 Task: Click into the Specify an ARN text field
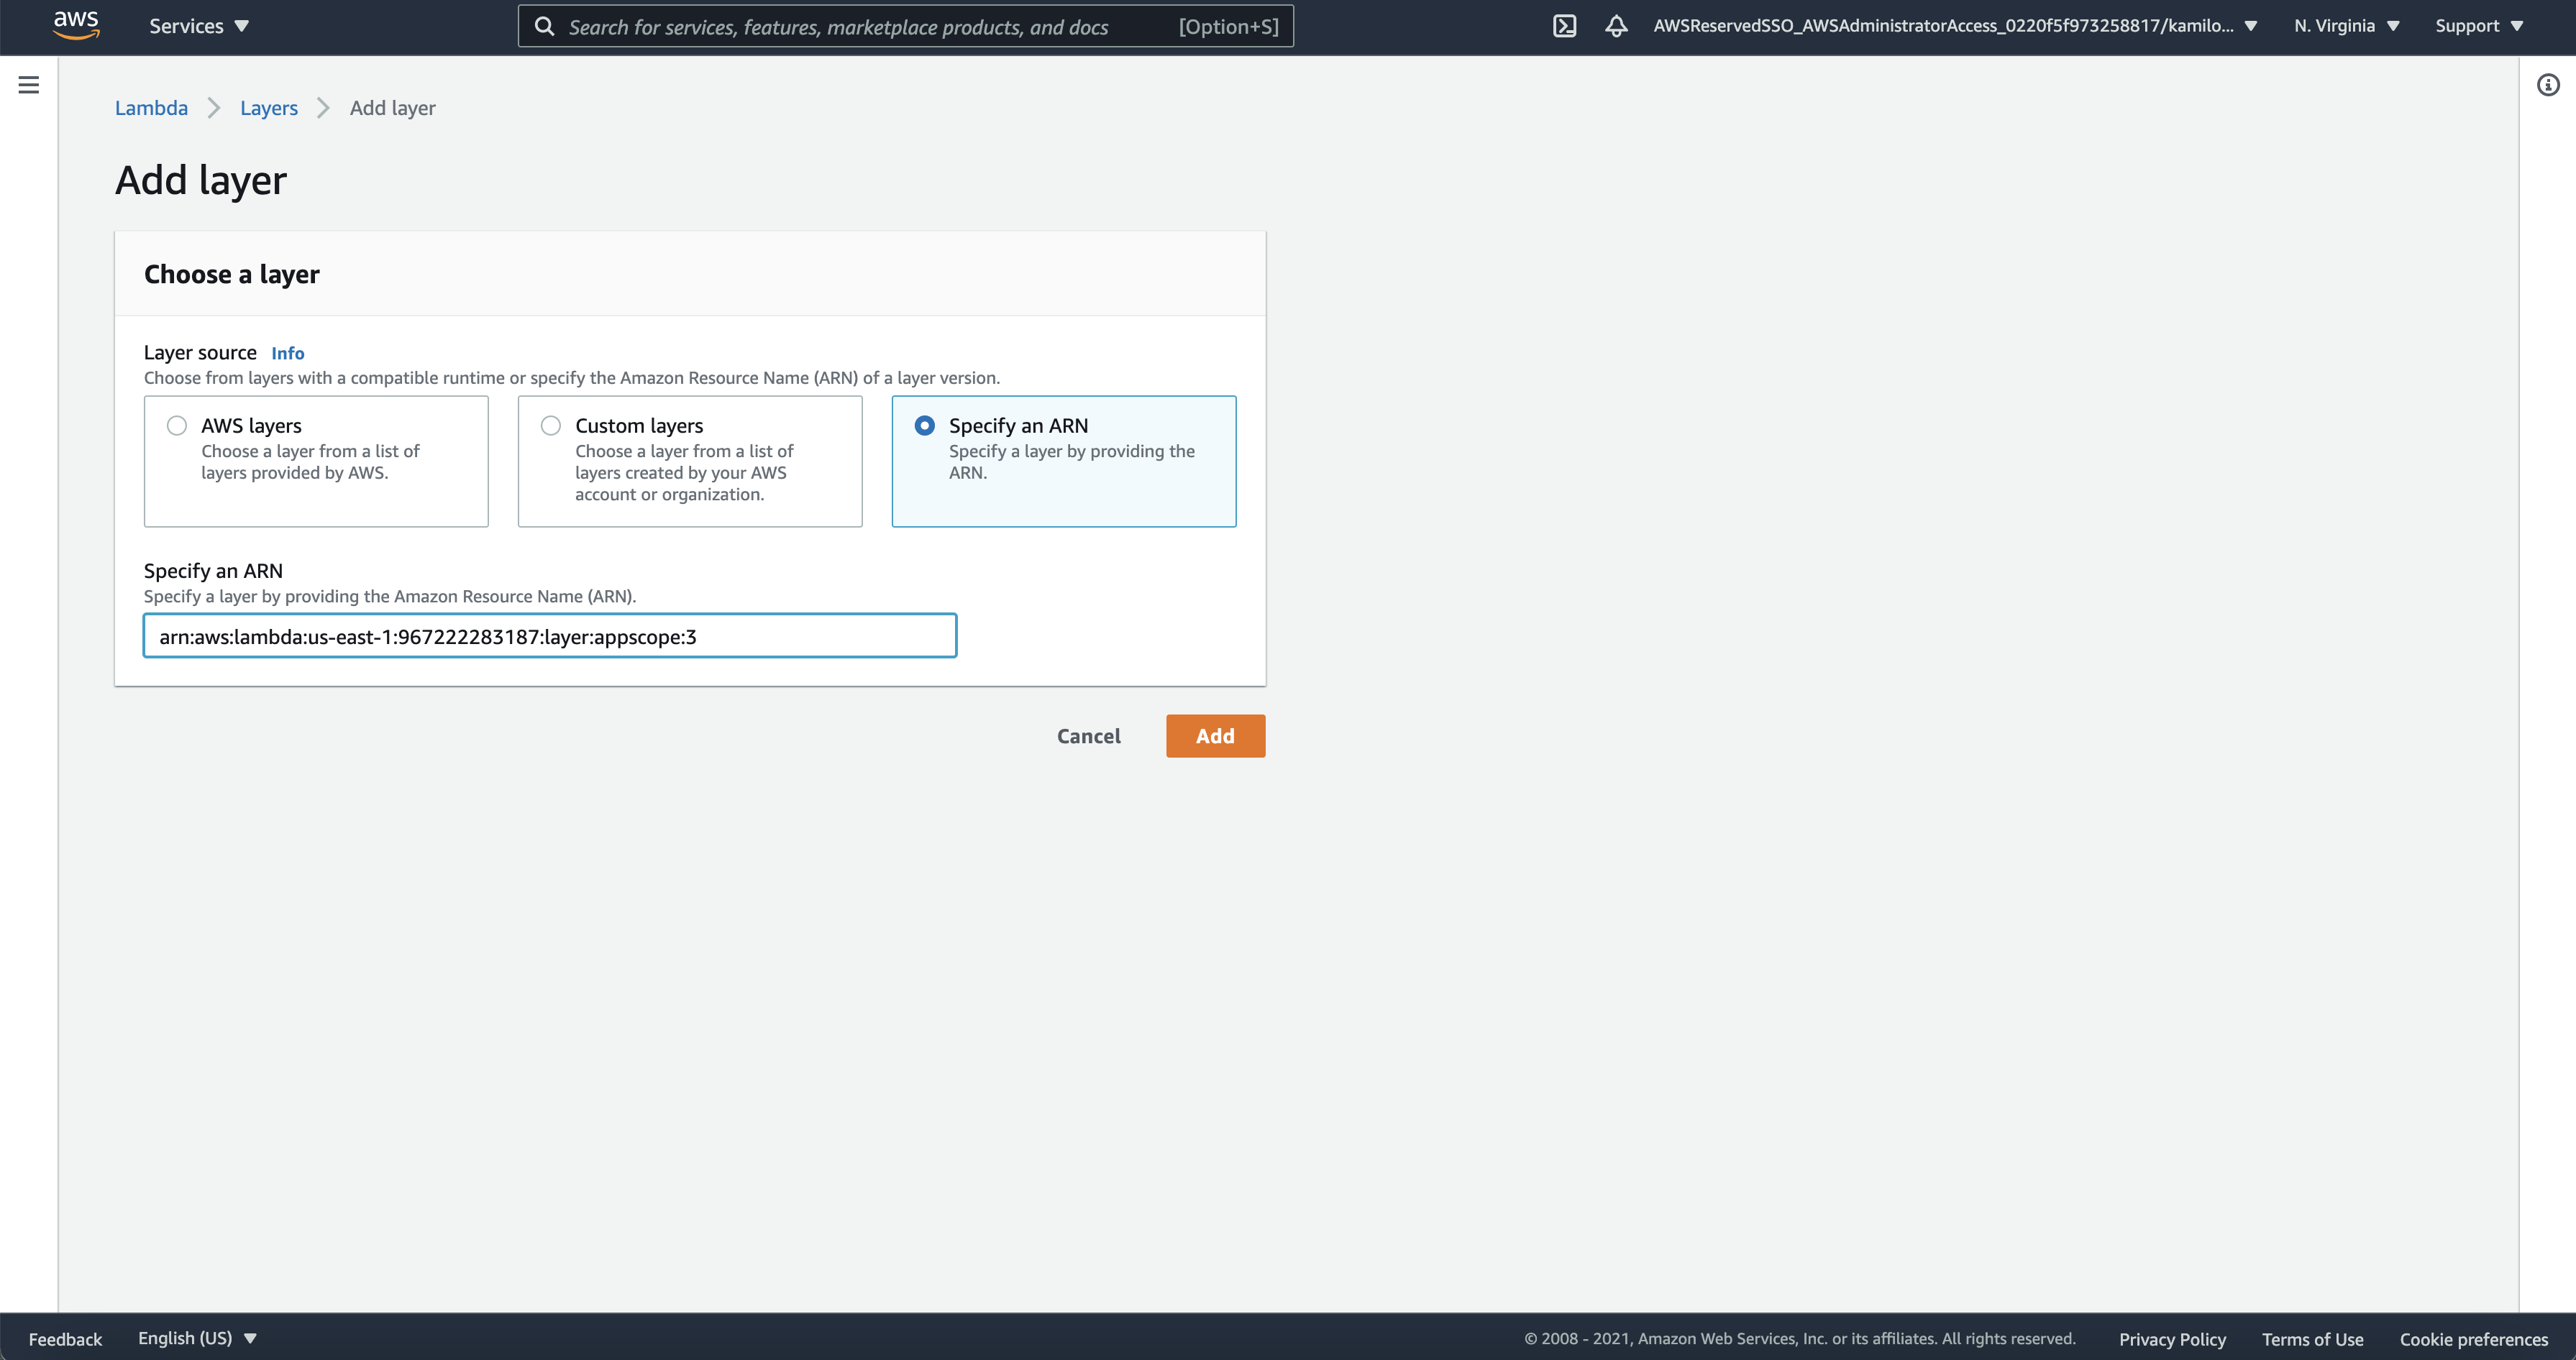(550, 637)
